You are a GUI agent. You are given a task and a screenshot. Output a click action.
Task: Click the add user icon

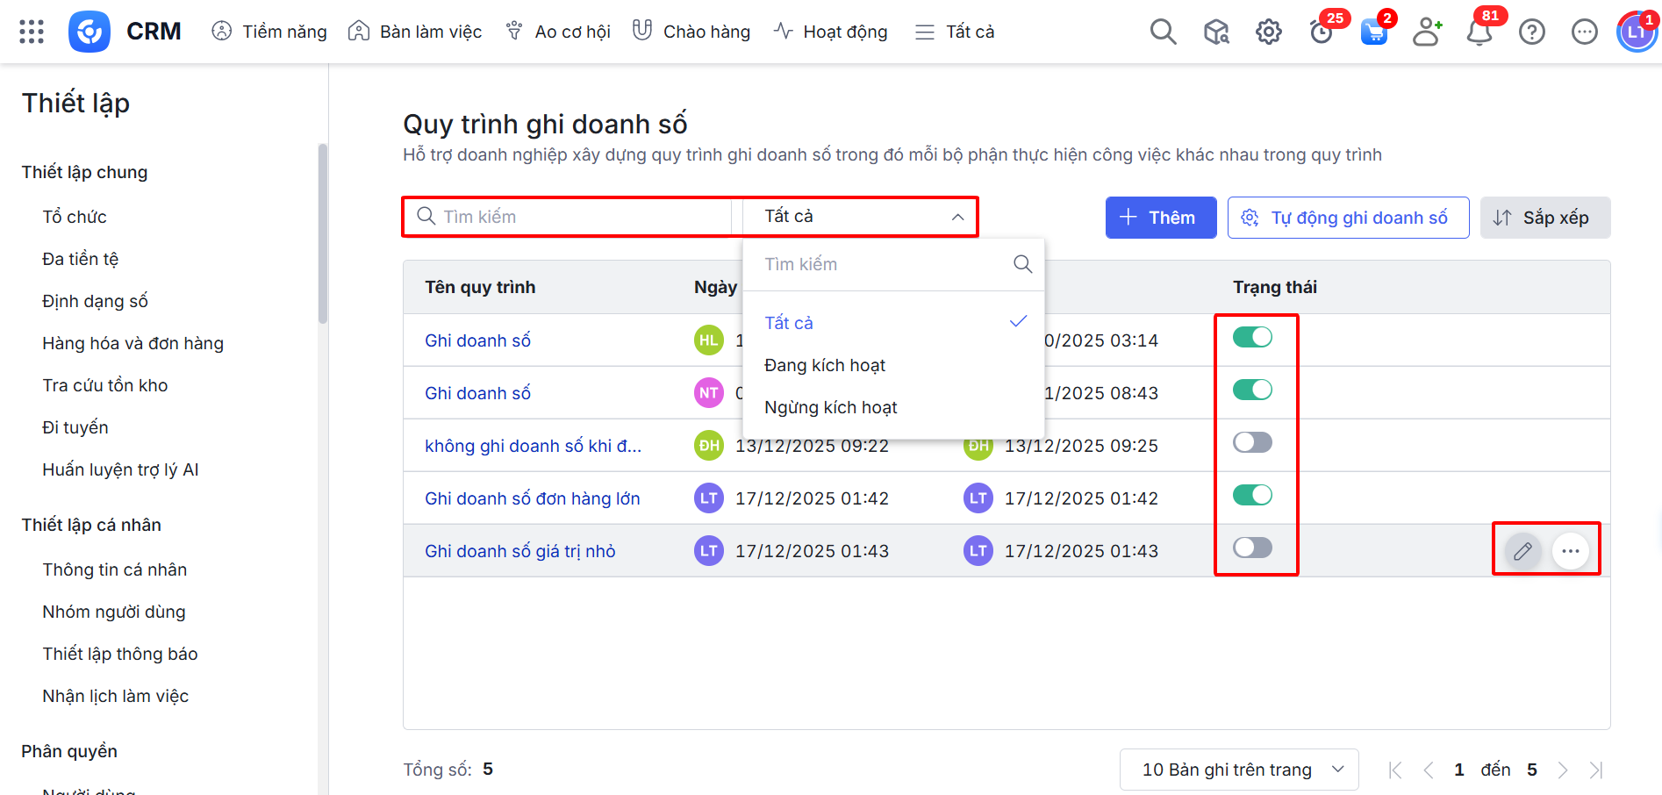(1427, 32)
